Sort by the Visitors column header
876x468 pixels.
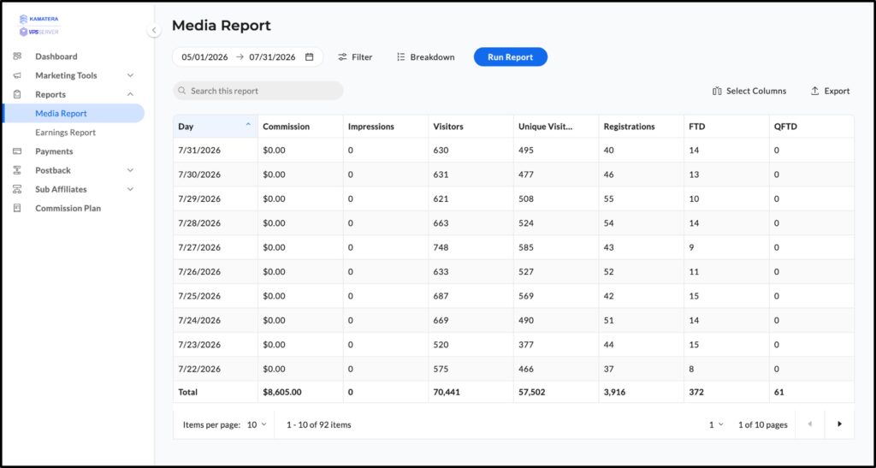[x=471, y=127]
